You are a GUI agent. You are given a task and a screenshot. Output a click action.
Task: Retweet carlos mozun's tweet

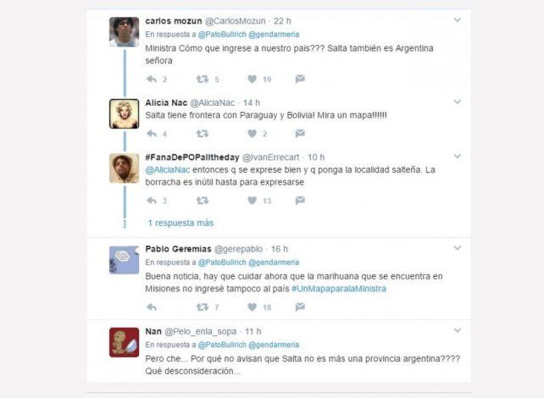coord(203,79)
